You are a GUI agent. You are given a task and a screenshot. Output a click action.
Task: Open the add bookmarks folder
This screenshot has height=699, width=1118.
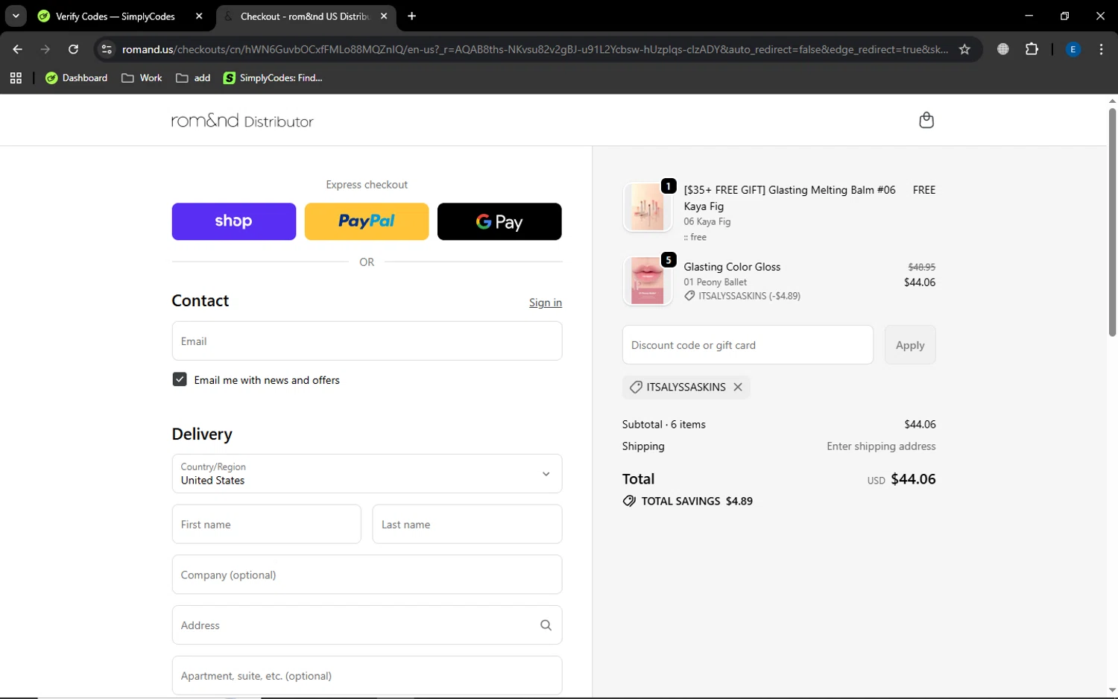coord(193,78)
